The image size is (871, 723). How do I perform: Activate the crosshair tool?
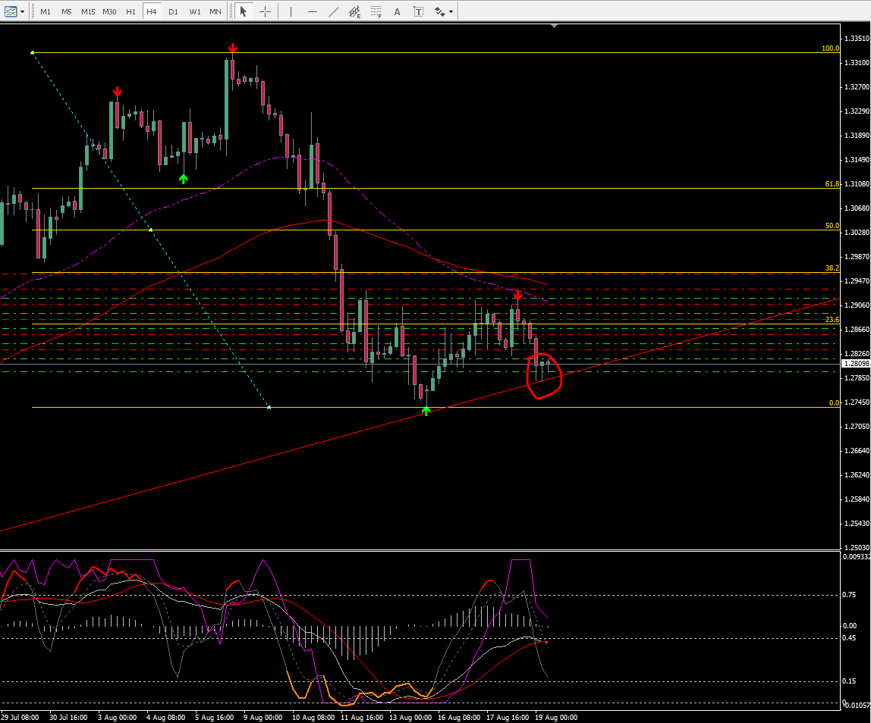coord(266,11)
